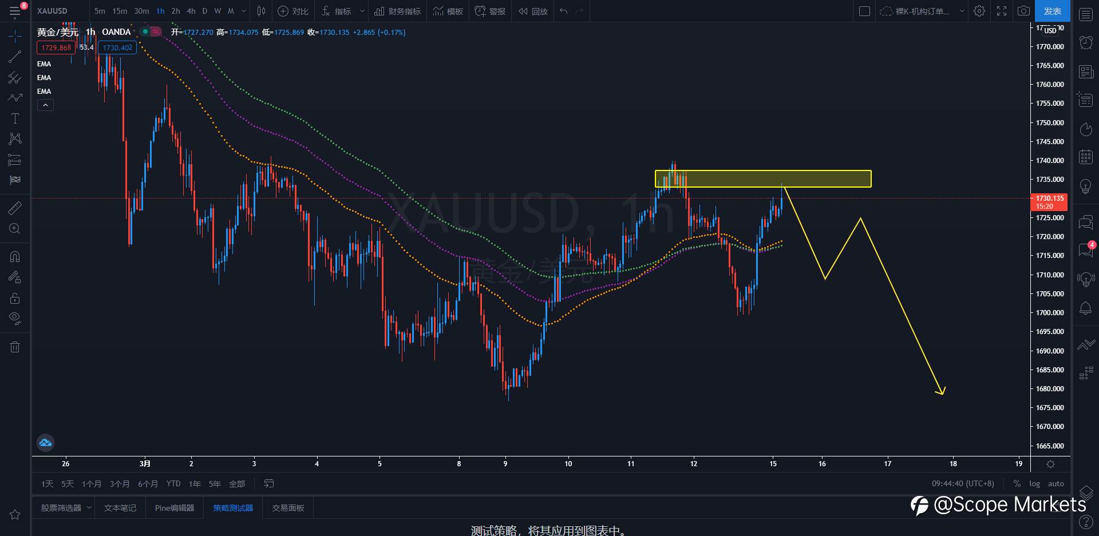This screenshot has width=1099, height=536.
Task: Expand the saved layout name dropdown
Action: coord(962,11)
